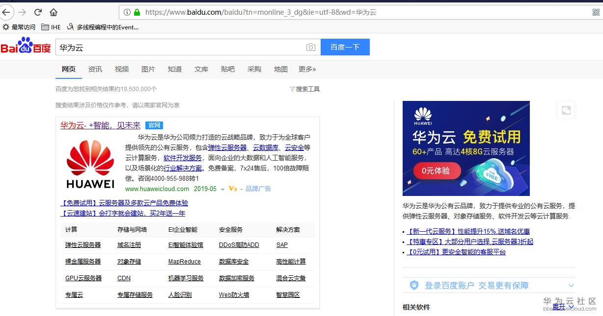Click the Baidu logo
Image resolution: width=603 pixels, height=316 pixels.
point(26,46)
